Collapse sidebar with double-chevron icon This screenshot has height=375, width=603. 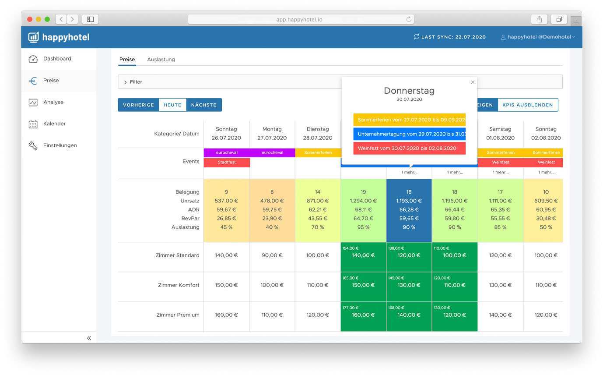point(89,338)
